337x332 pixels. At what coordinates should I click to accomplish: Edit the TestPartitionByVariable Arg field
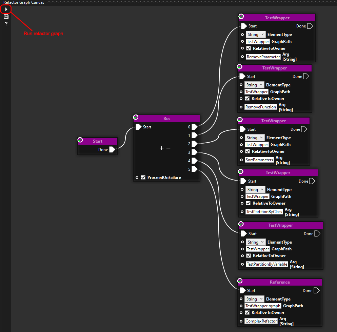267,264
